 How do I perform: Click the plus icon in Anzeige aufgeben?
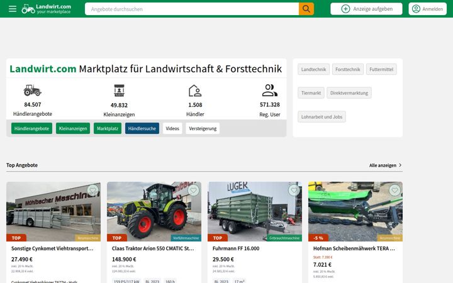[x=345, y=9]
